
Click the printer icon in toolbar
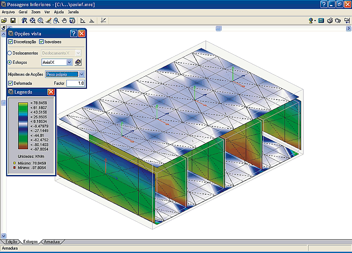click(330, 20)
